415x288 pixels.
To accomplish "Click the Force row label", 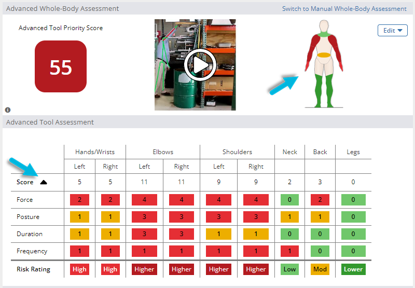I will pyautogui.click(x=24, y=200).
